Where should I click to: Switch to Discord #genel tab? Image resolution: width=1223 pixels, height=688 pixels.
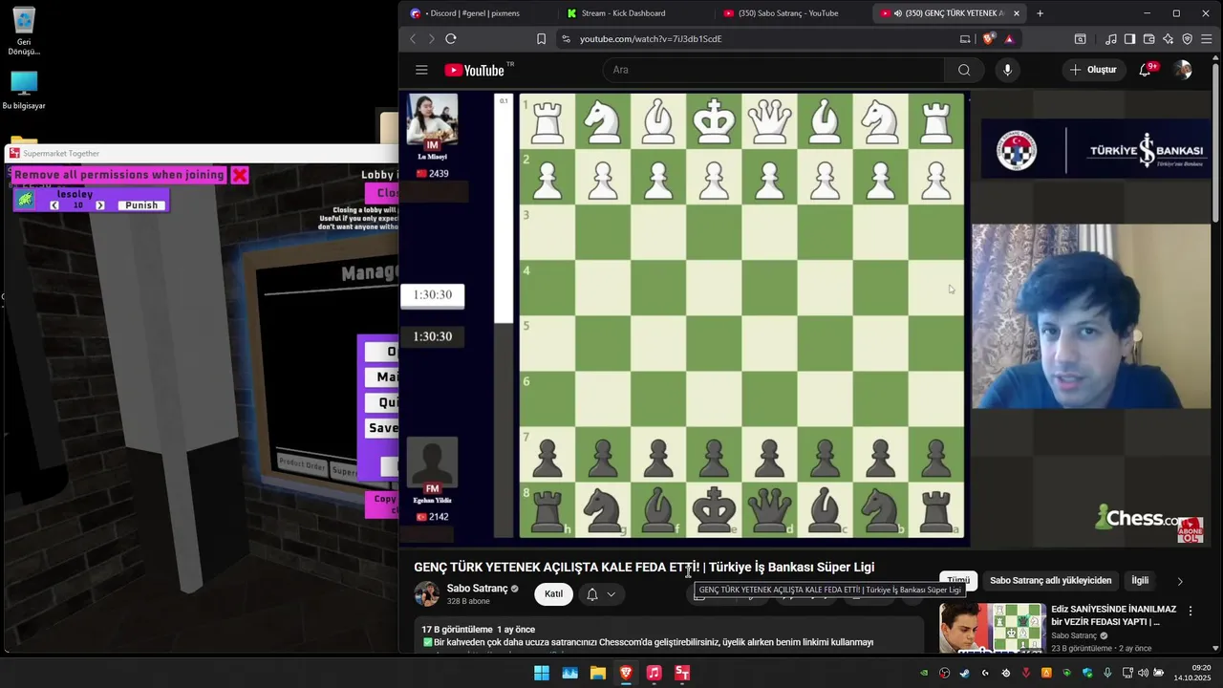point(474,13)
